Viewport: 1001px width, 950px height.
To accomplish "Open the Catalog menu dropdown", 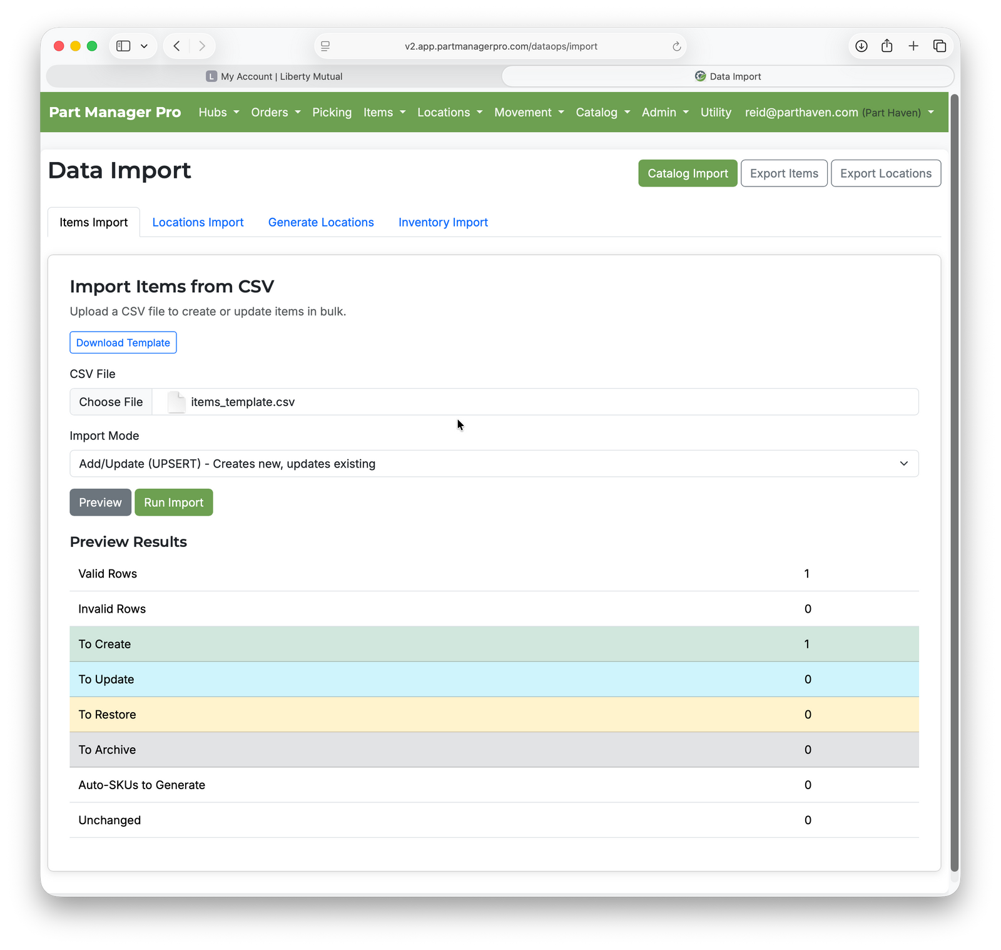I will [601, 113].
